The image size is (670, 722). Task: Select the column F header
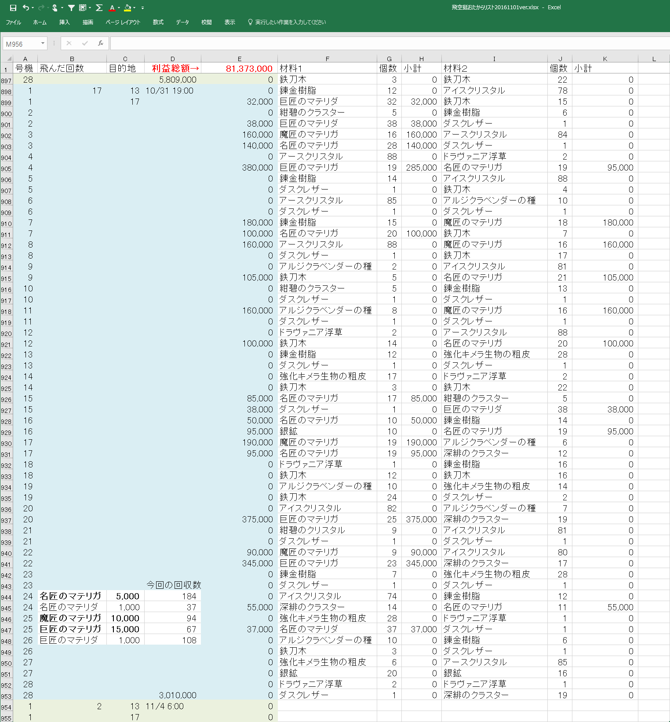[x=327, y=58]
